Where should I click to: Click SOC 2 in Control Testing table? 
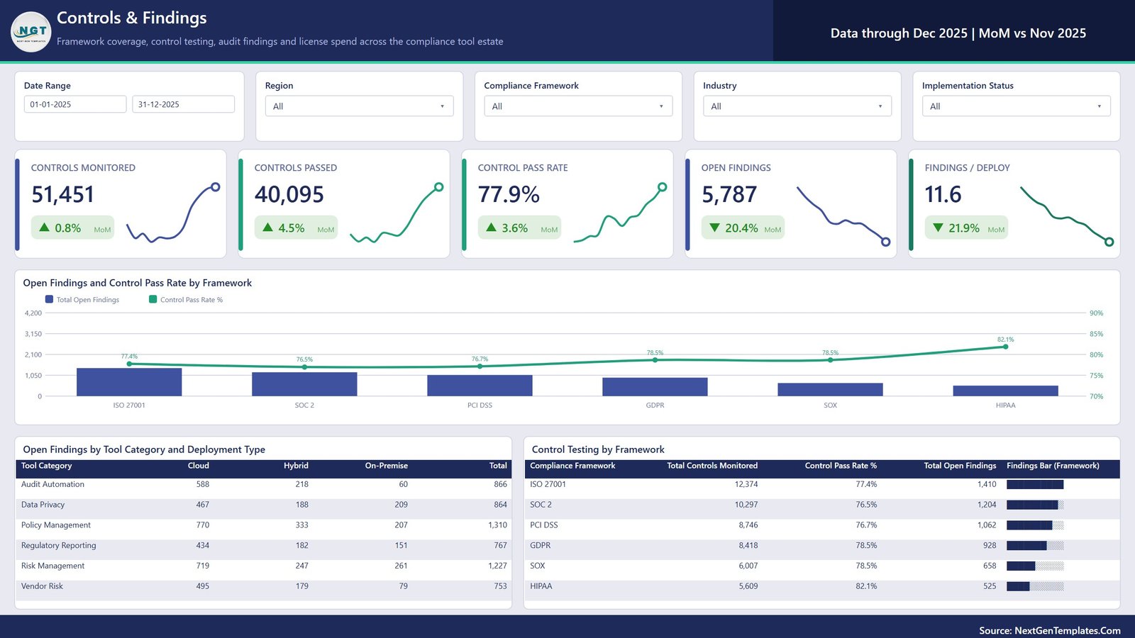click(x=541, y=505)
